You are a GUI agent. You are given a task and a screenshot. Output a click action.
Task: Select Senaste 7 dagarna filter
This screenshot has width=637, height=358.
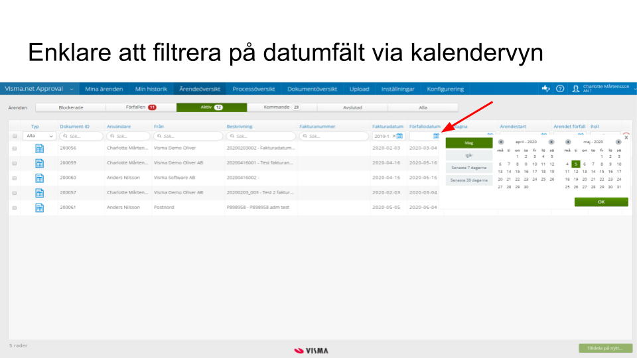pyautogui.click(x=469, y=168)
